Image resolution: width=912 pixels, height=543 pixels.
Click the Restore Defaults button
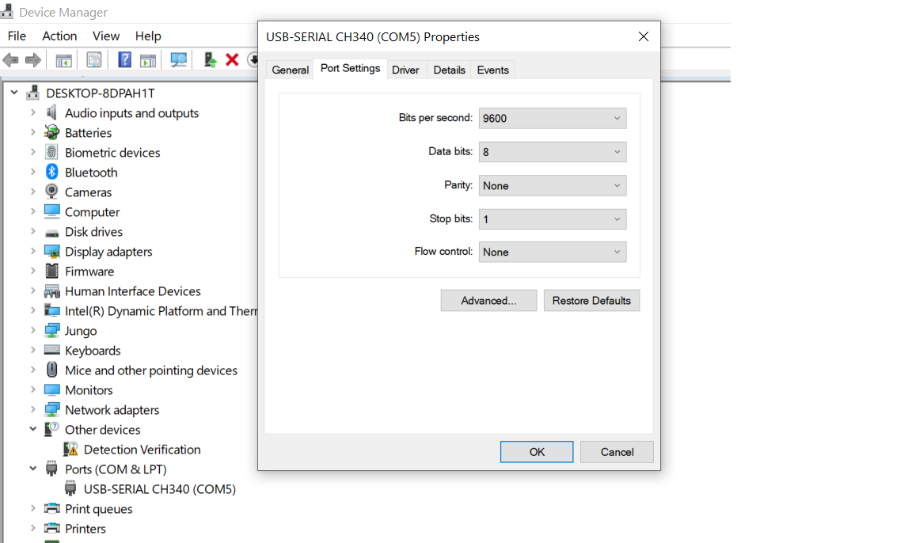tap(591, 301)
